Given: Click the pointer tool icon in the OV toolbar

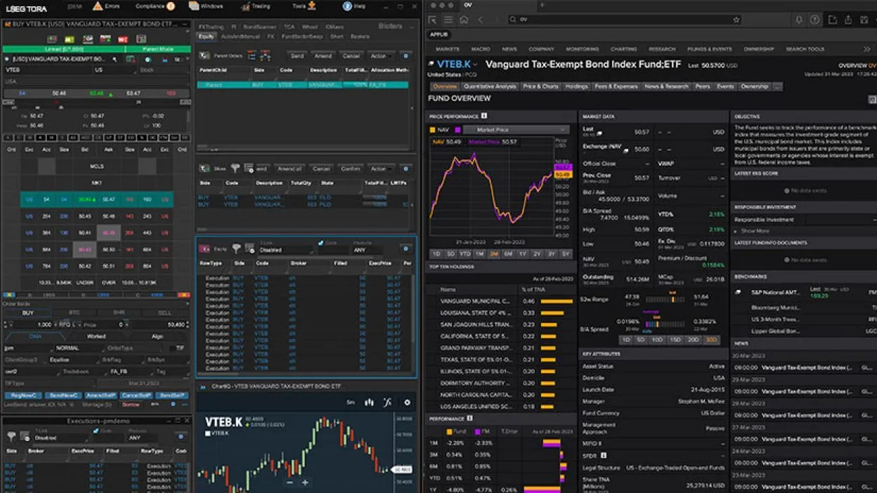Looking at the screenshot, I should [432, 20].
